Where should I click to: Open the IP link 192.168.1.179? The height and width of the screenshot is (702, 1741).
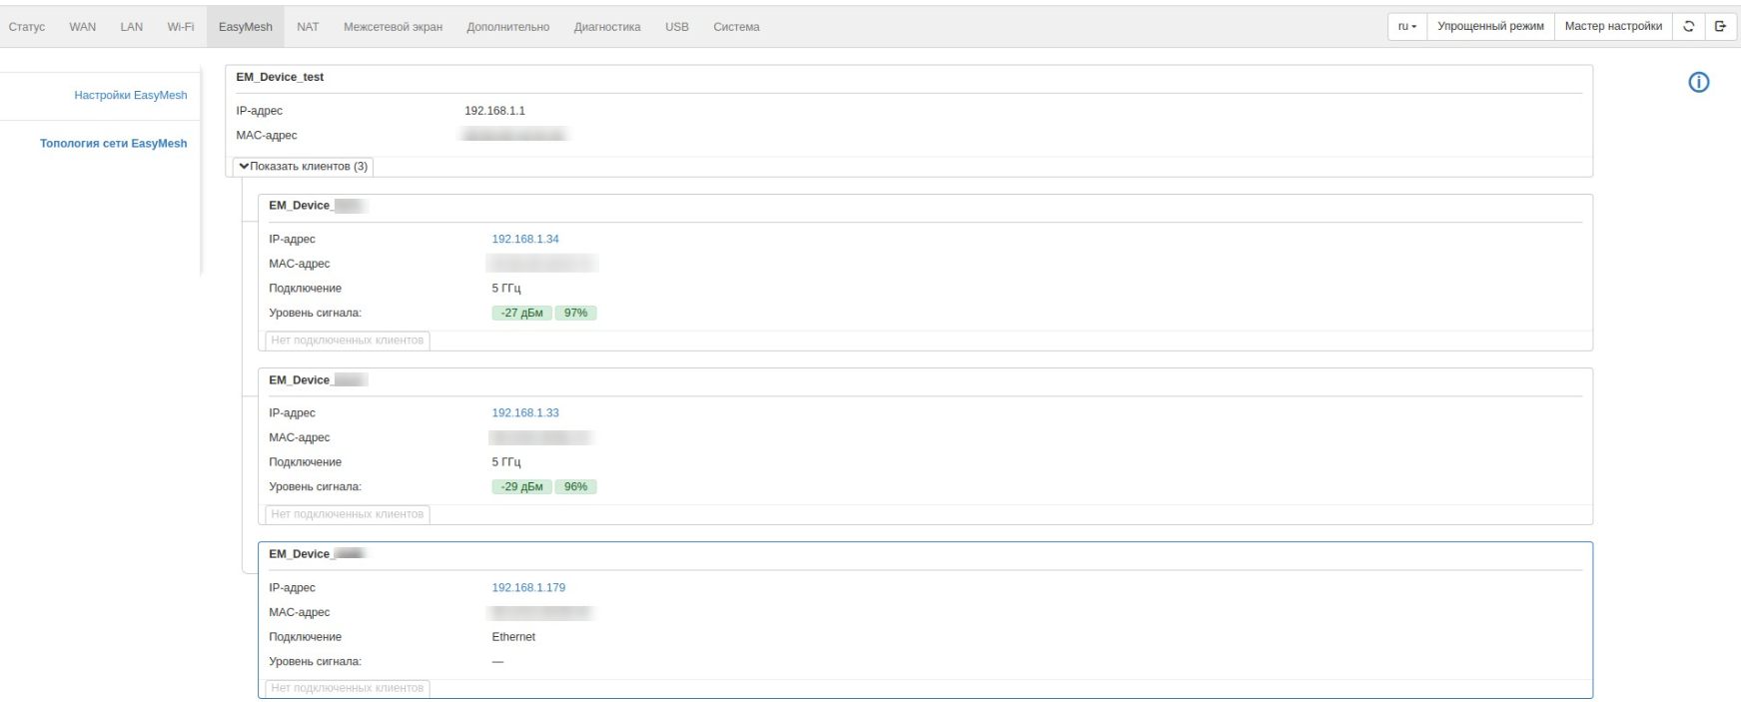[528, 588]
